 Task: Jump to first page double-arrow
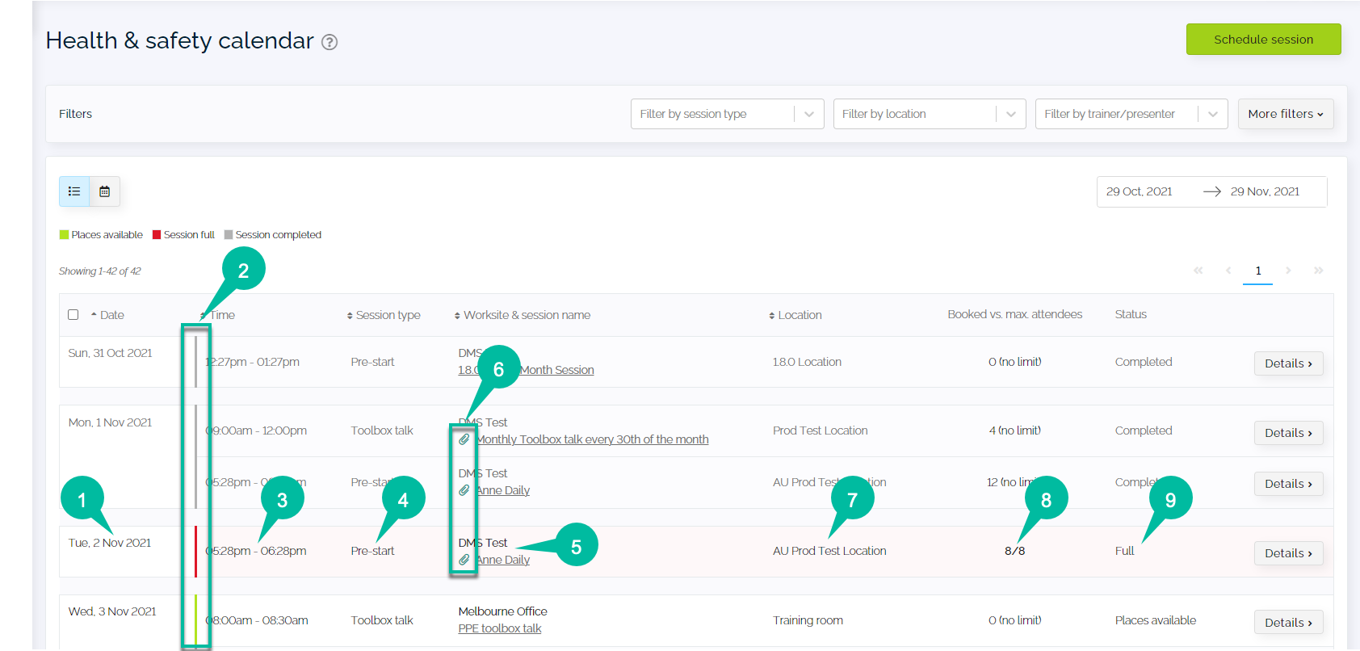[1198, 271]
